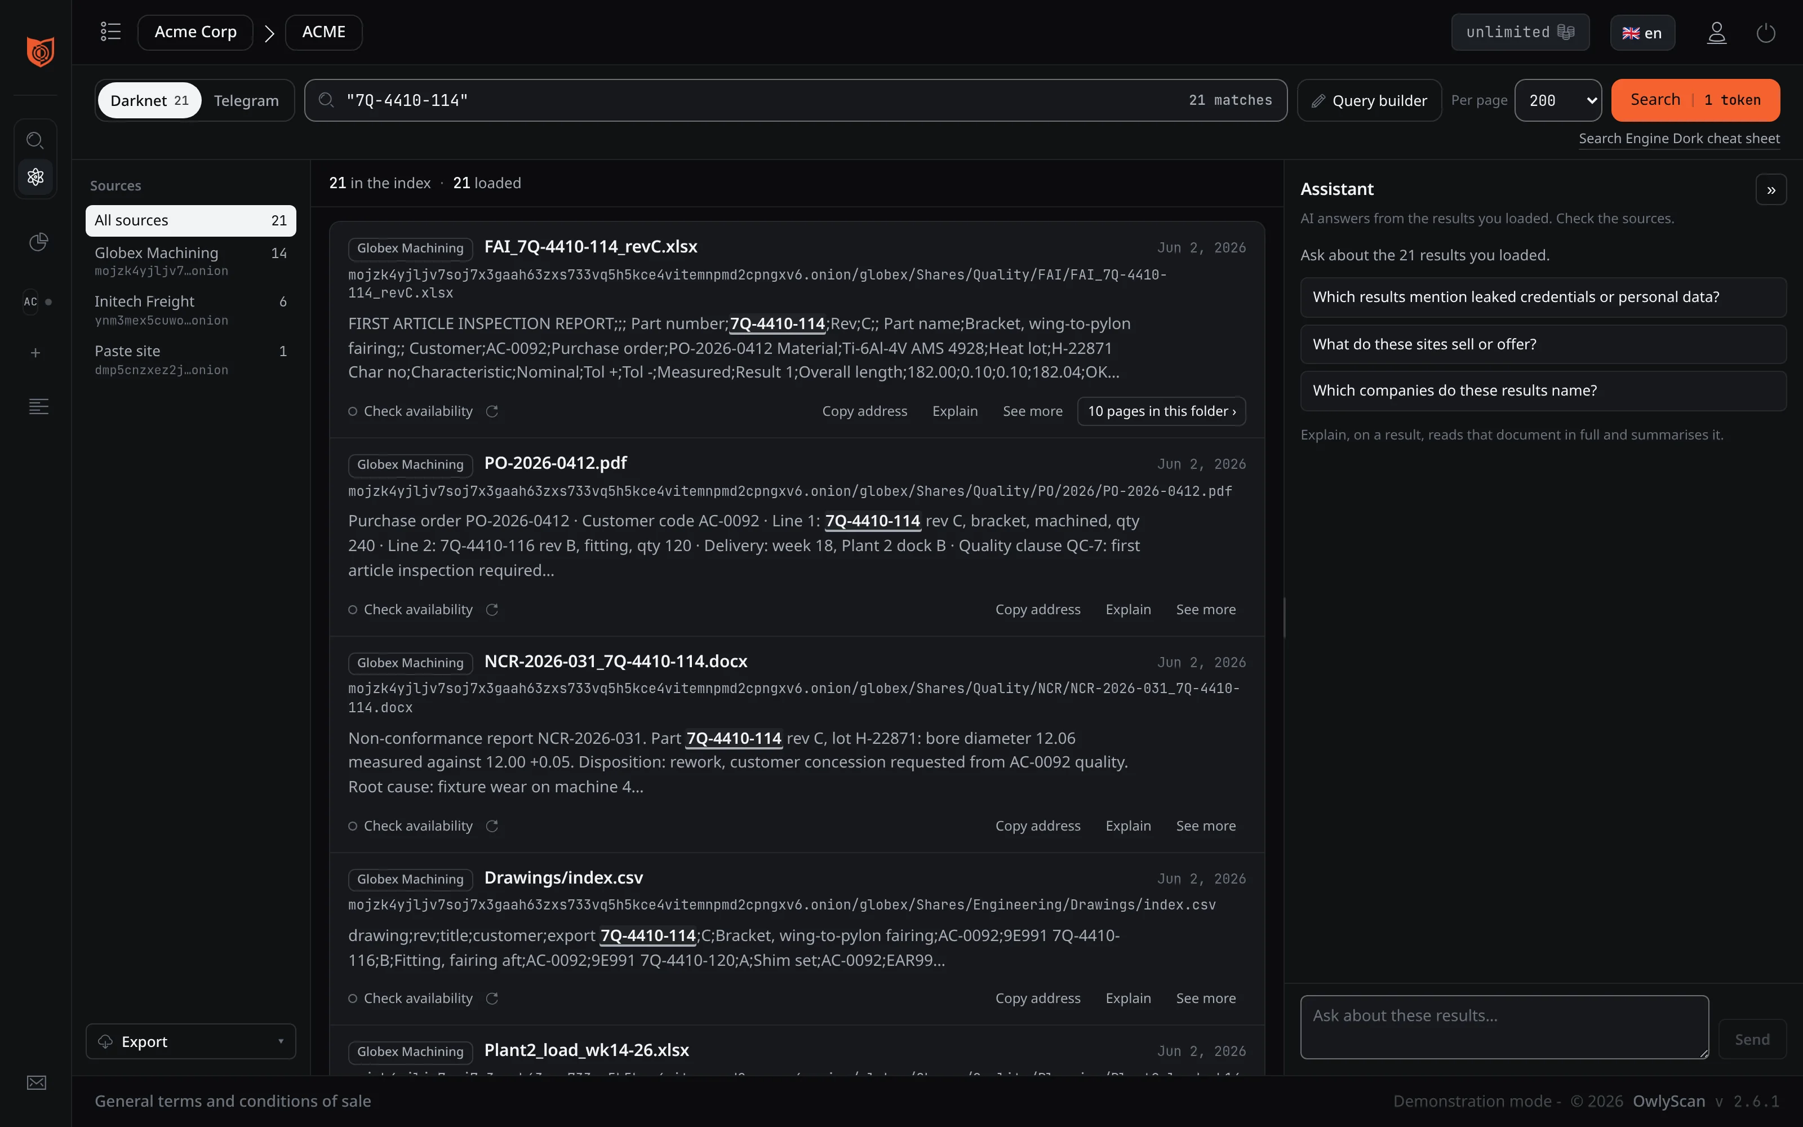Filter by Paste site source
1803x1127 pixels.
tap(191, 360)
